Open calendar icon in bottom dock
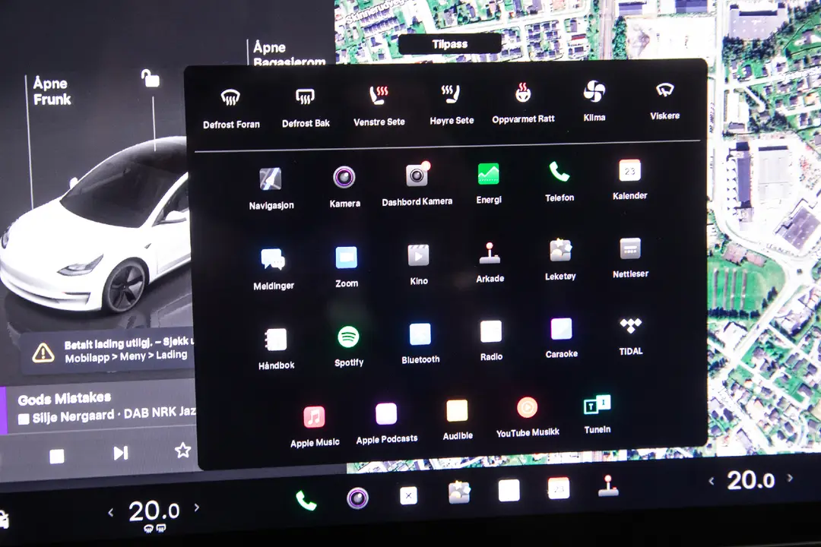 (559, 489)
